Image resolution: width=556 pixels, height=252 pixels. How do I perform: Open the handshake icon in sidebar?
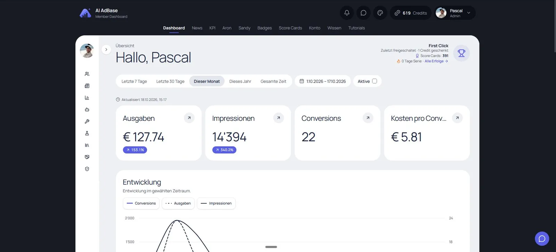point(87,157)
